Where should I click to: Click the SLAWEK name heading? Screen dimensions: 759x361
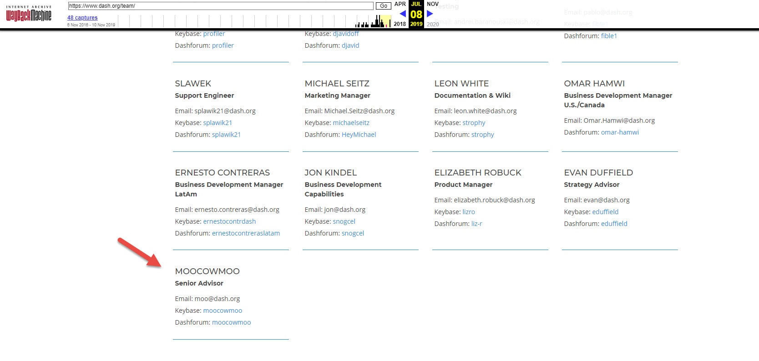tap(193, 84)
